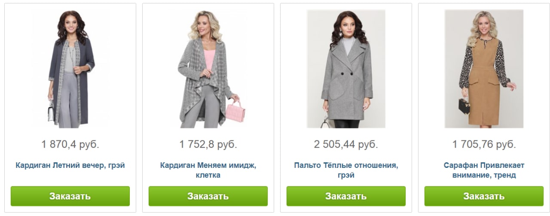Open the Сарафан Привлекает внимание product photo
Screen dimensions: 550x216
pyautogui.click(x=484, y=69)
